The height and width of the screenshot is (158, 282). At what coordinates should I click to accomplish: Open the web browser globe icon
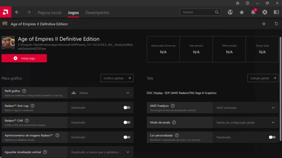coord(230,12)
